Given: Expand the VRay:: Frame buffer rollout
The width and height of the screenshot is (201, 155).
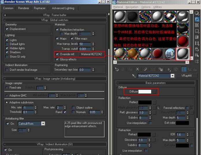Looking at the screenshot, I should click(x=55, y=15).
